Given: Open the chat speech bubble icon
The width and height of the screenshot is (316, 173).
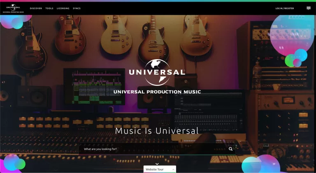Looking at the screenshot, I should (x=309, y=8).
